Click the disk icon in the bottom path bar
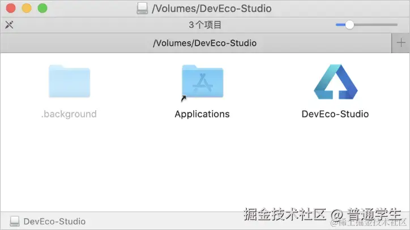This screenshot has width=410, height=230. pyautogui.click(x=15, y=222)
